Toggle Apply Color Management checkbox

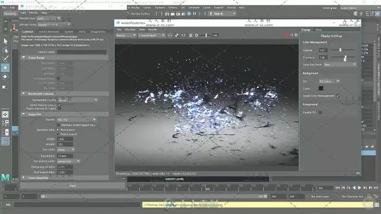[x=338, y=96]
